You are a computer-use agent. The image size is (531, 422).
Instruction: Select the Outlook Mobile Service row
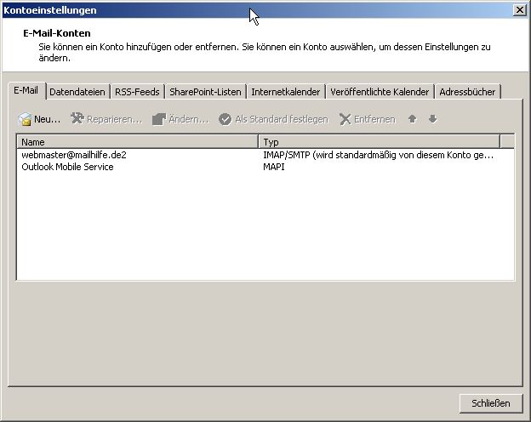pos(265,167)
